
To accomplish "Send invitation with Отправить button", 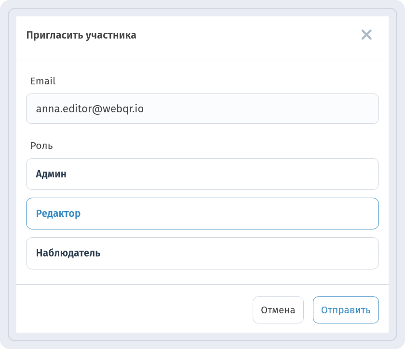I will (346, 310).
